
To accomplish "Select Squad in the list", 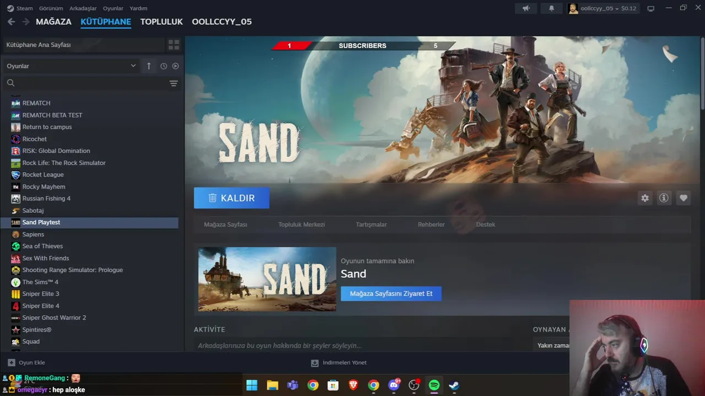I will [31, 342].
